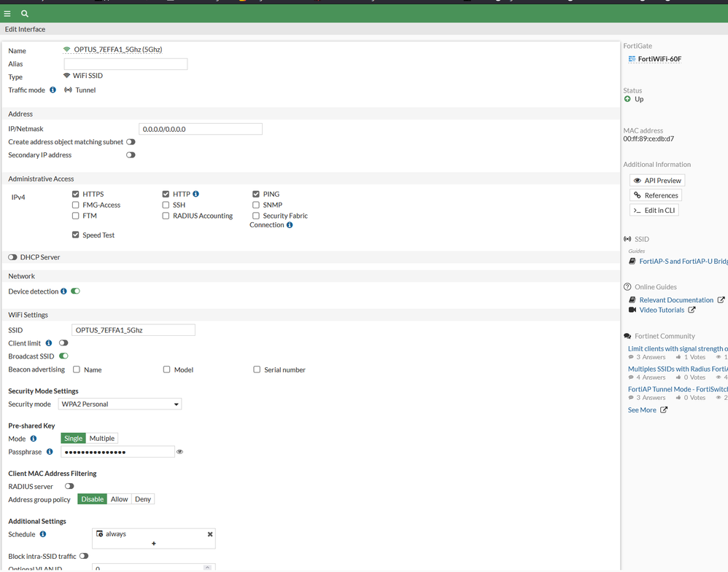The width and height of the screenshot is (728, 572).
Task: Check Beacon advertising Name checkbox
Action: [77, 369]
